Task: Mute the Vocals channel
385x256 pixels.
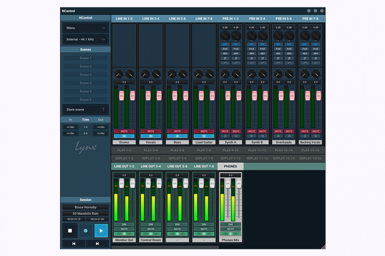Action: pyautogui.click(x=150, y=131)
